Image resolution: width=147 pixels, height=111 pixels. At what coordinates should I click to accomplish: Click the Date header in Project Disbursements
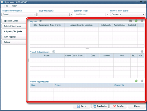(93, 56)
